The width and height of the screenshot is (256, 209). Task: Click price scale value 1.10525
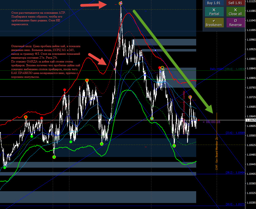point(251,145)
